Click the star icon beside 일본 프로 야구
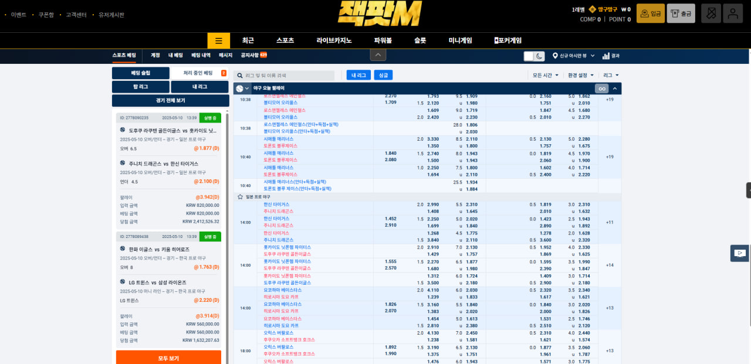751x364 pixels. click(x=240, y=197)
